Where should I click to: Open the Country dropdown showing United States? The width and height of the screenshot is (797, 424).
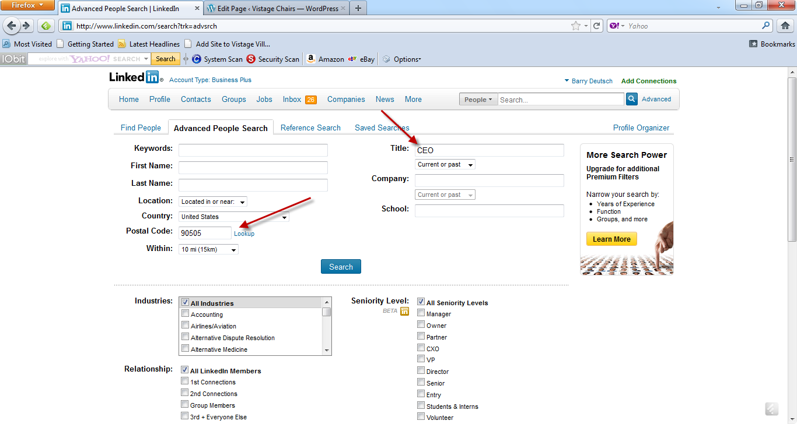pyautogui.click(x=233, y=217)
